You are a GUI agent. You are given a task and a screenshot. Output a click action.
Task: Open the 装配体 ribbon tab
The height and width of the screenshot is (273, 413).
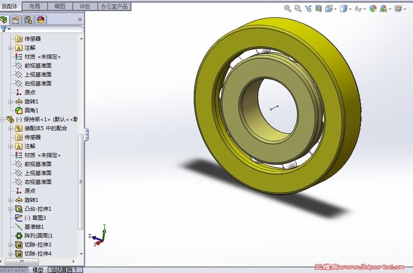[10, 6]
